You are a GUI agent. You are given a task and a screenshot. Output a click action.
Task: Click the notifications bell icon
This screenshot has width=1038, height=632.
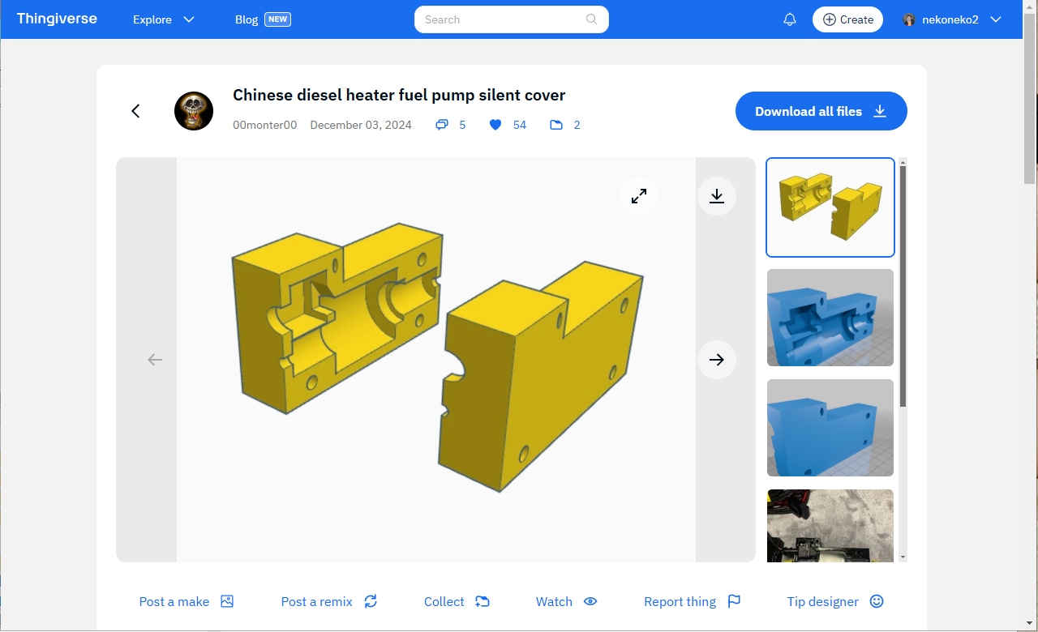click(789, 19)
